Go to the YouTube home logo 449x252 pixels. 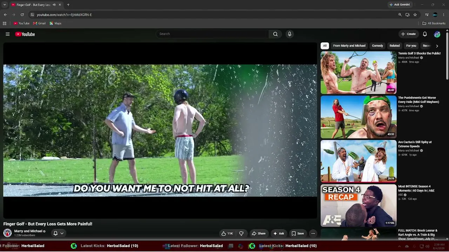[25, 34]
